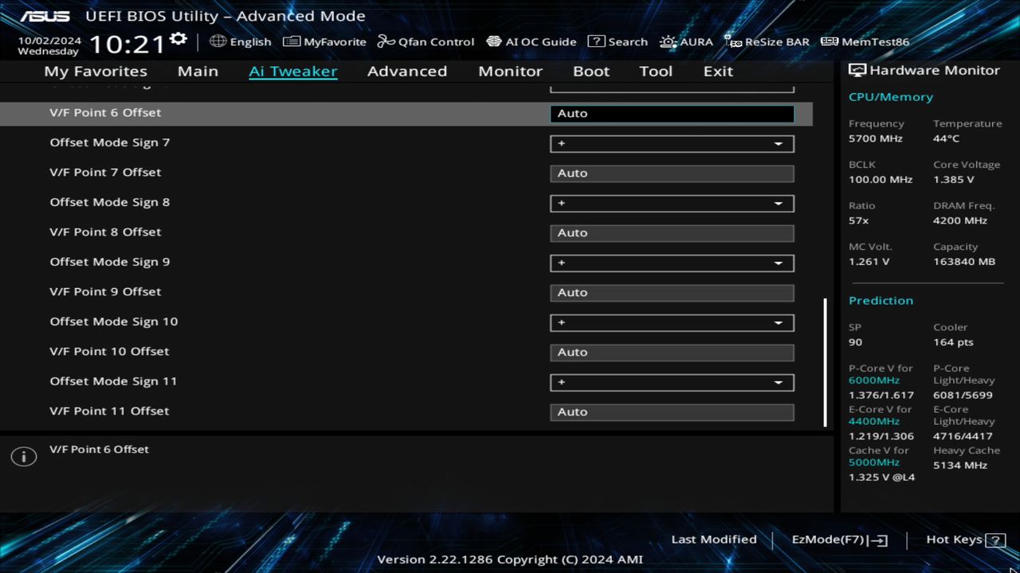Click the Last Modified button
This screenshot has height=573, width=1020.
click(x=713, y=539)
